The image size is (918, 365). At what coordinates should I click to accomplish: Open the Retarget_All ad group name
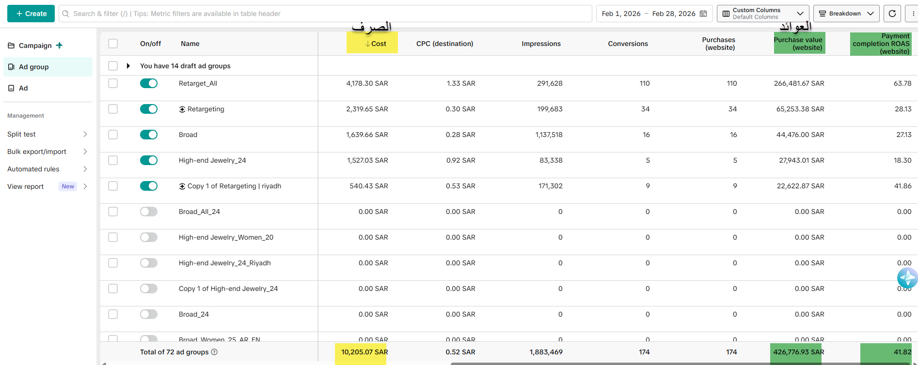pyautogui.click(x=198, y=83)
